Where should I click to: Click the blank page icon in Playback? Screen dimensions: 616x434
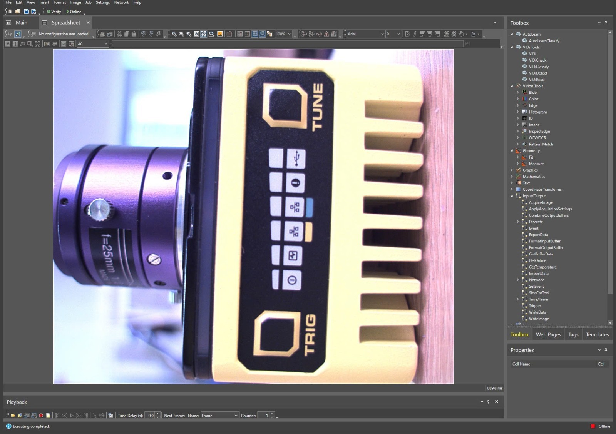pos(48,416)
